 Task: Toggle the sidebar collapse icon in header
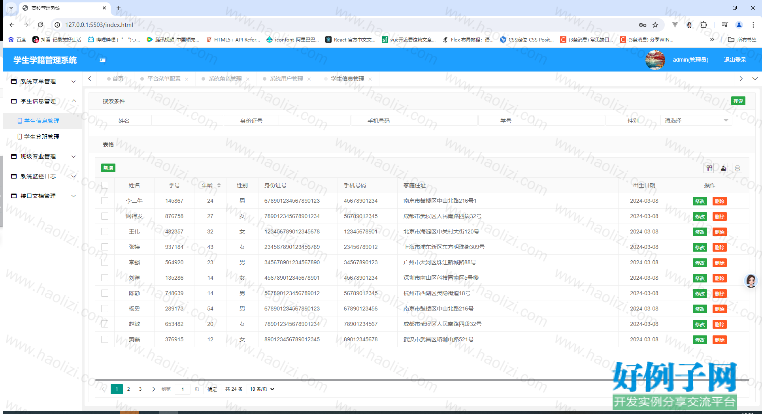pos(102,60)
